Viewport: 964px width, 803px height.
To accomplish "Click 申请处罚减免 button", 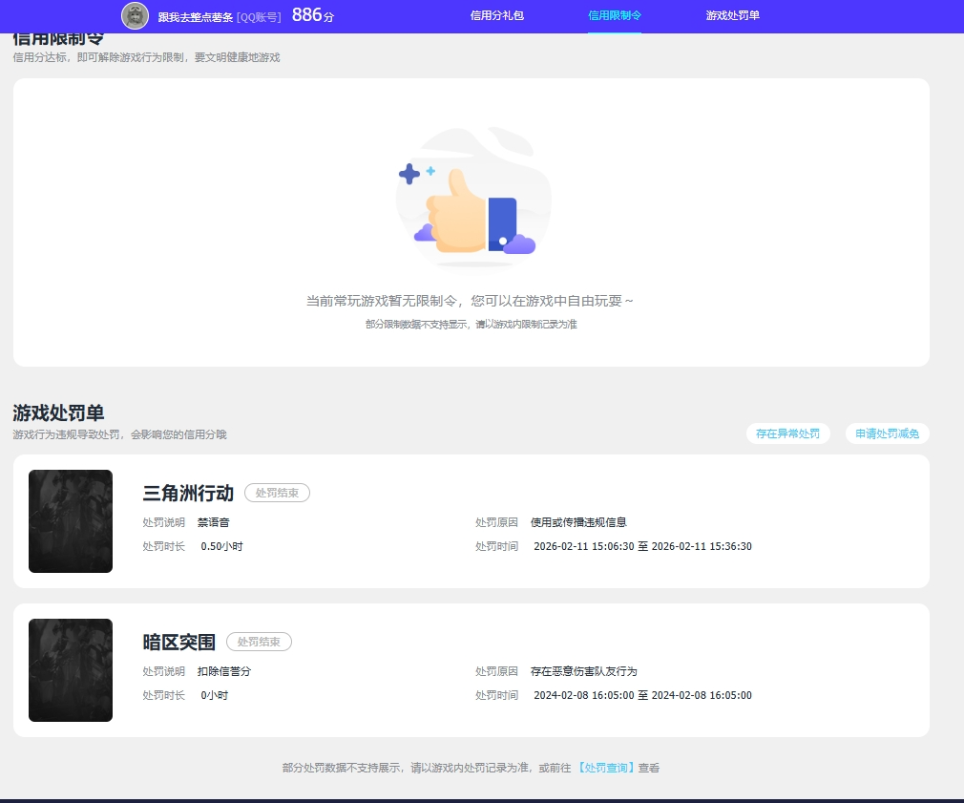I will pos(887,433).
